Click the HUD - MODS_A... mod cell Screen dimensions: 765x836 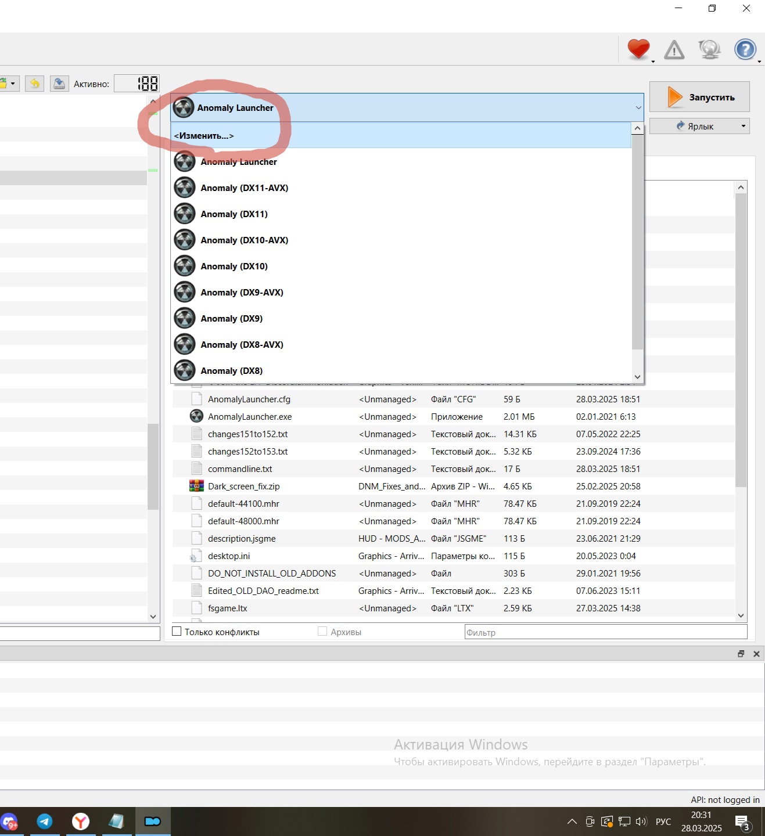(x=392, y=538)
